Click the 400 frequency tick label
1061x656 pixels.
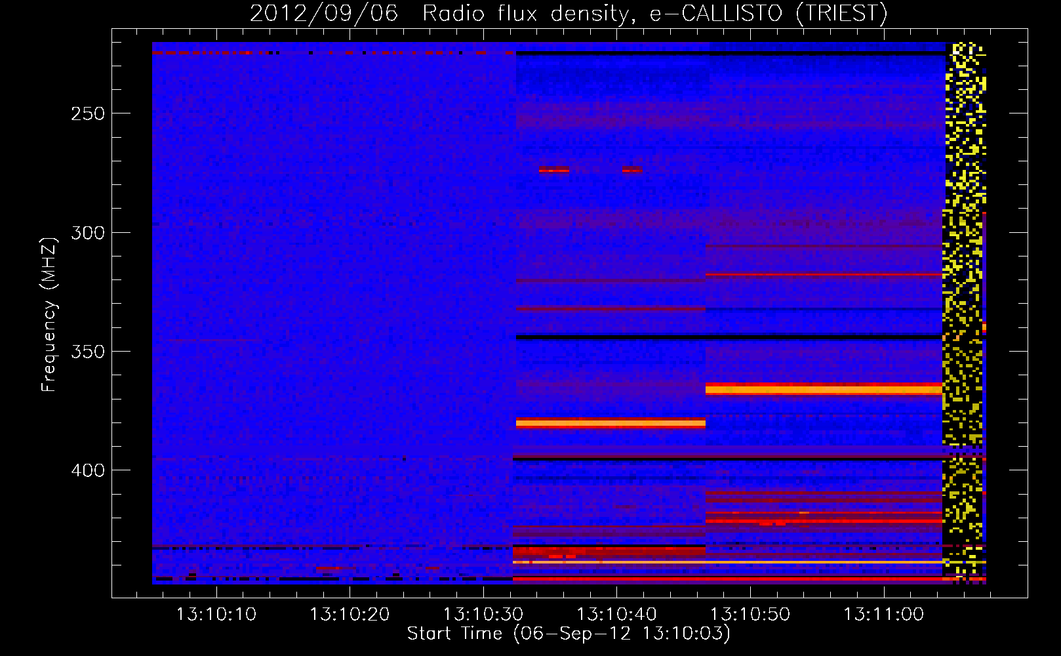[x=88, y=470]
